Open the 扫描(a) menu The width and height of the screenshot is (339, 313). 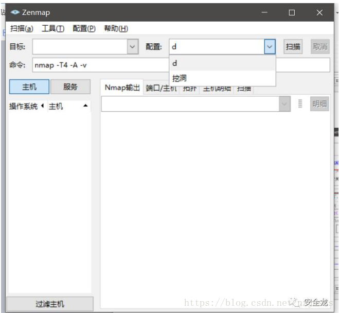[22, 28]
